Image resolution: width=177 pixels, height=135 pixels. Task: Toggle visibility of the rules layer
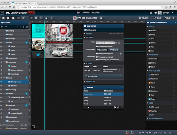(x=2, y=43)
